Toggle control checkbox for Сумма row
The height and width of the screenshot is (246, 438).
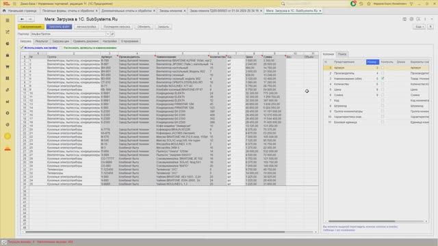point(383,95)
